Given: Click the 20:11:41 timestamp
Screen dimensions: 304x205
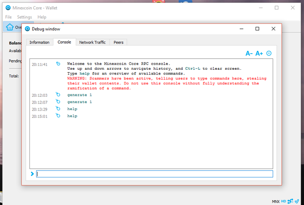Looking at the screenshot, I should [x=39, y=65].
